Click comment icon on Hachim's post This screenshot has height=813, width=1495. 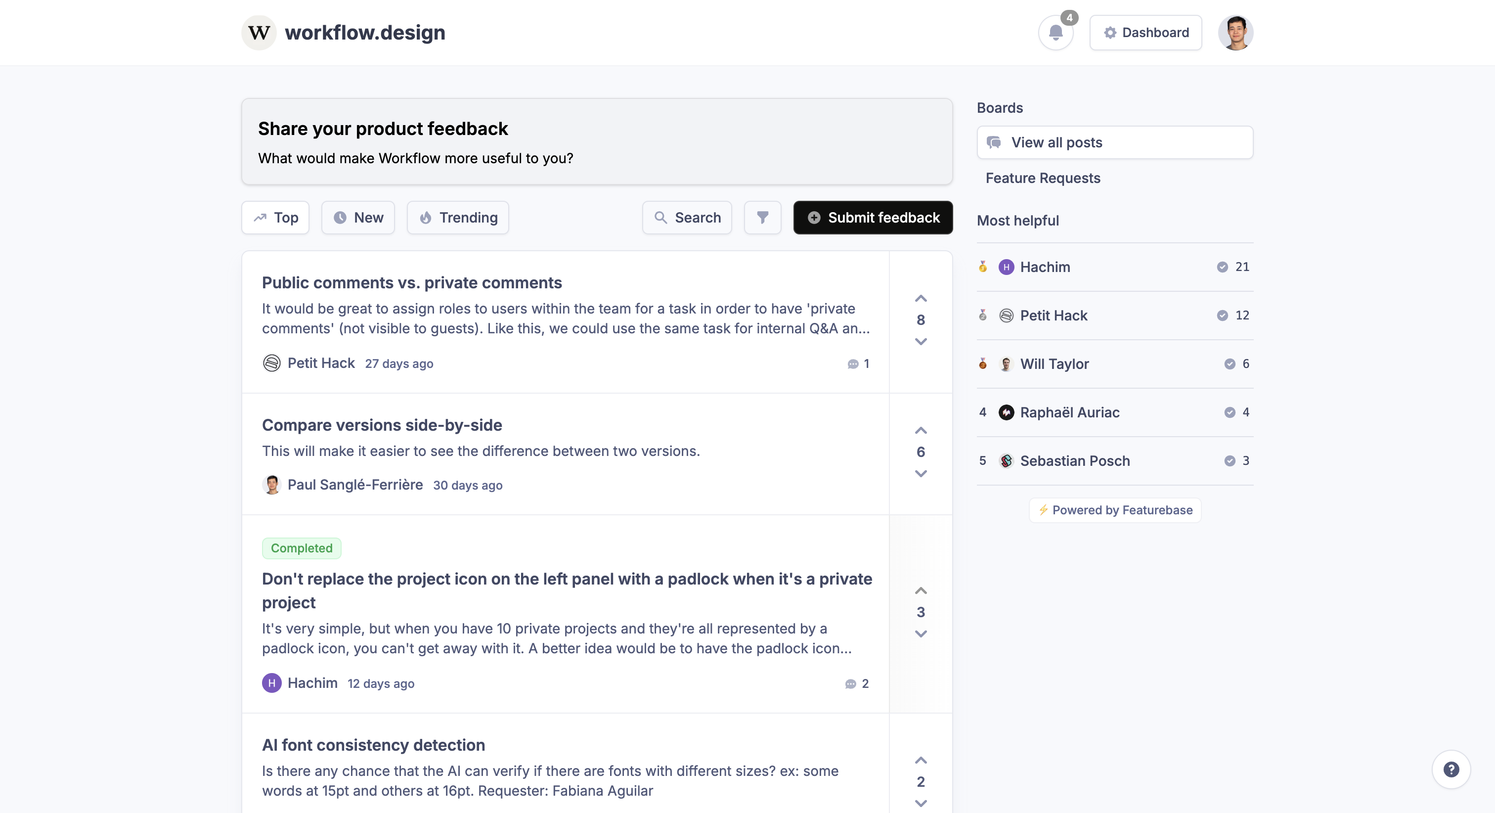(x=850, y=683)
